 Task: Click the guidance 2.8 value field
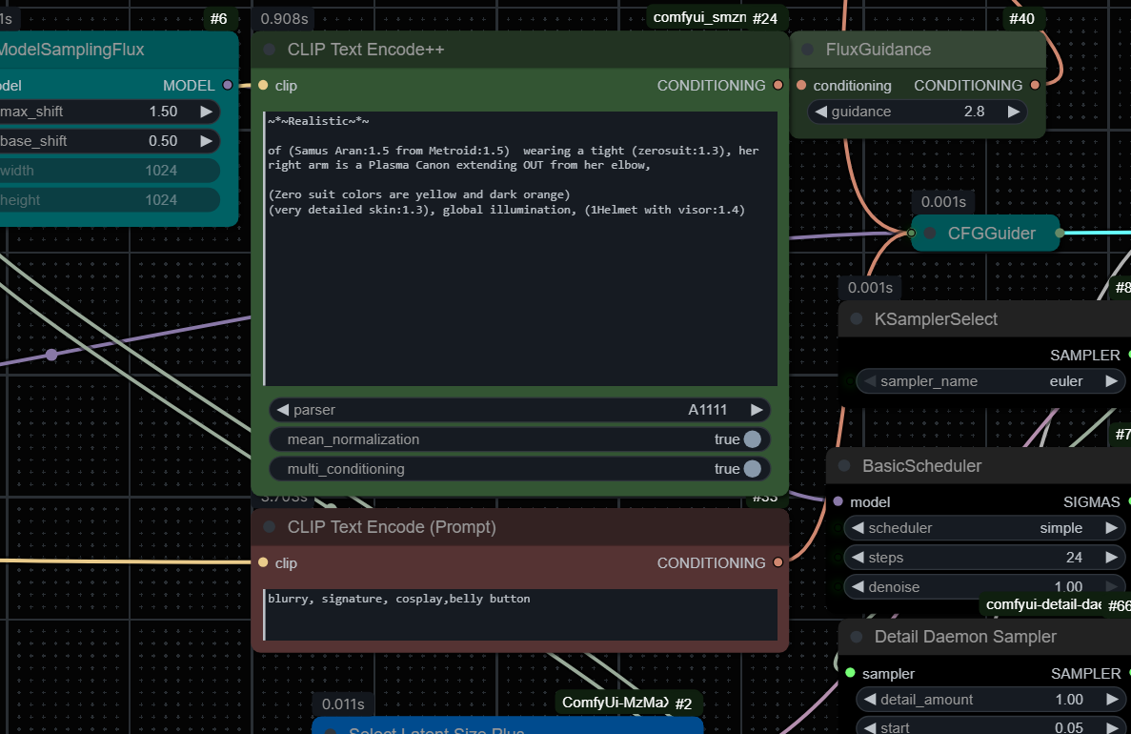[x=917, y=112]
